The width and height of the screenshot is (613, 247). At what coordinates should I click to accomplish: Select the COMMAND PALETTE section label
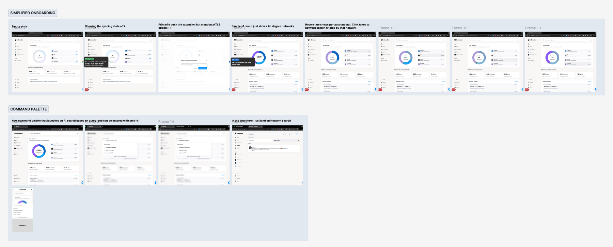(28, 109)
